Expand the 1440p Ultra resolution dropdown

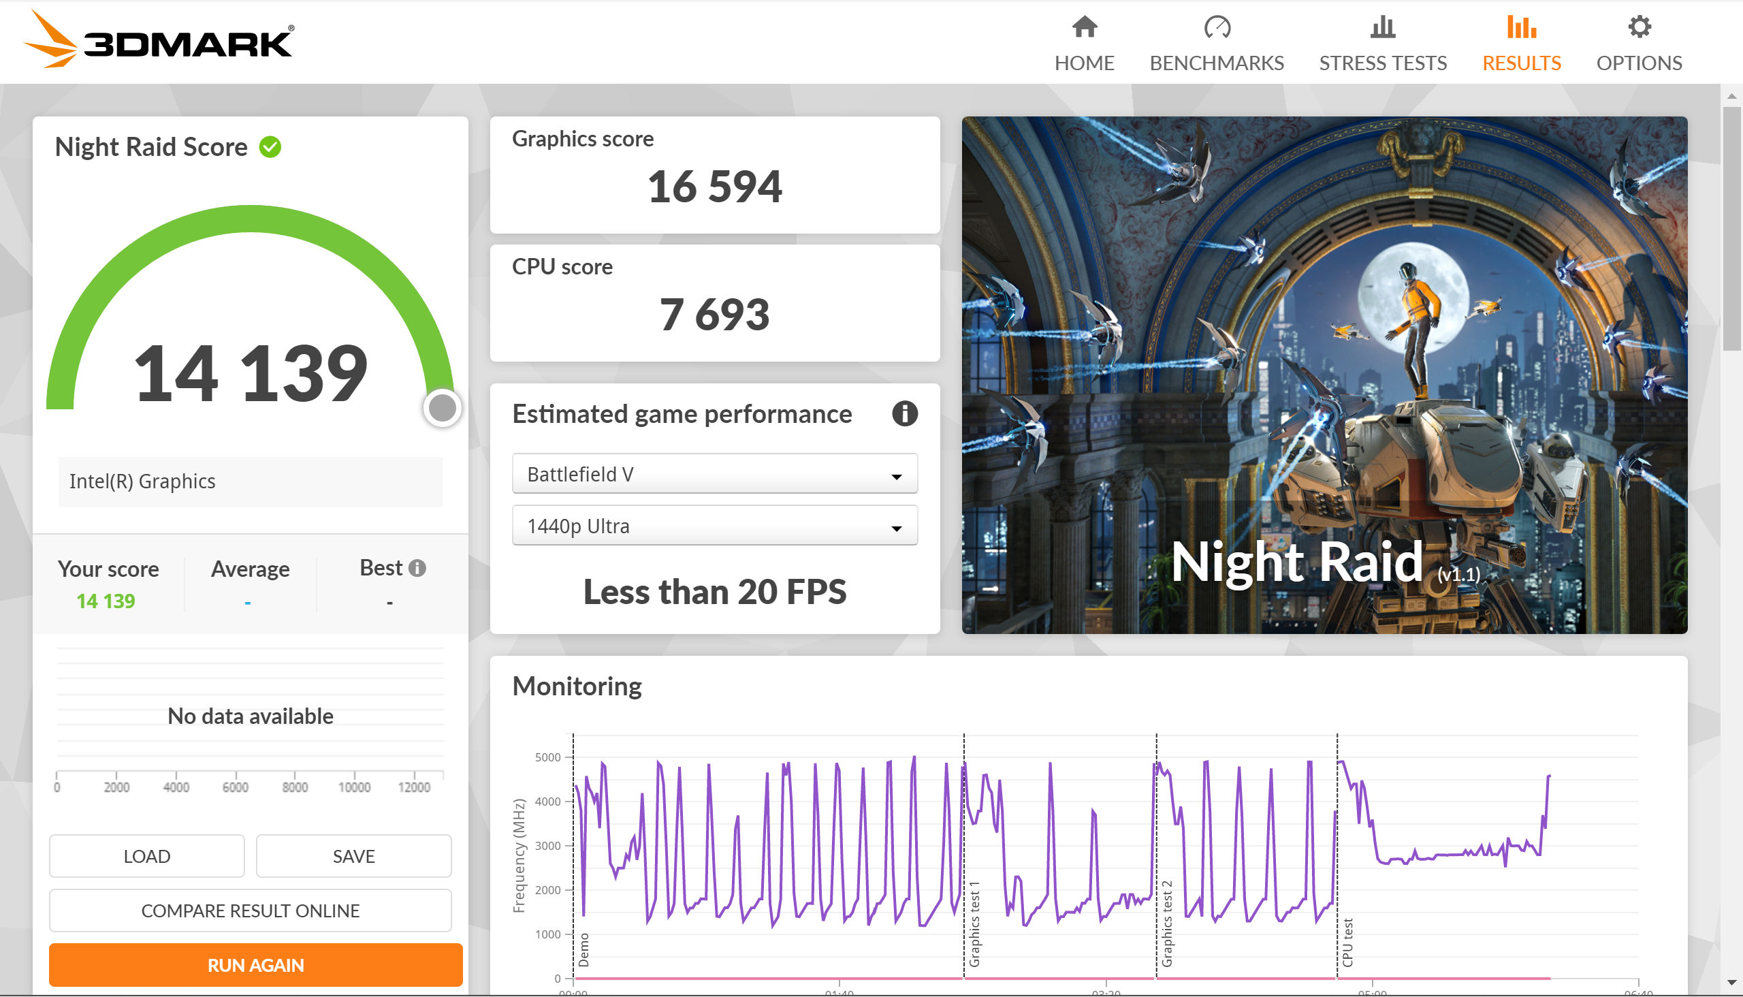tap(715, 526)
